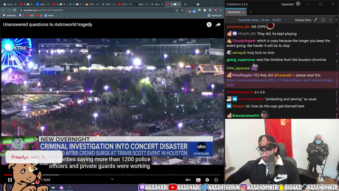339x191 pixels.
Task: Open the dashboard bookmark
Action: (10, 15)
